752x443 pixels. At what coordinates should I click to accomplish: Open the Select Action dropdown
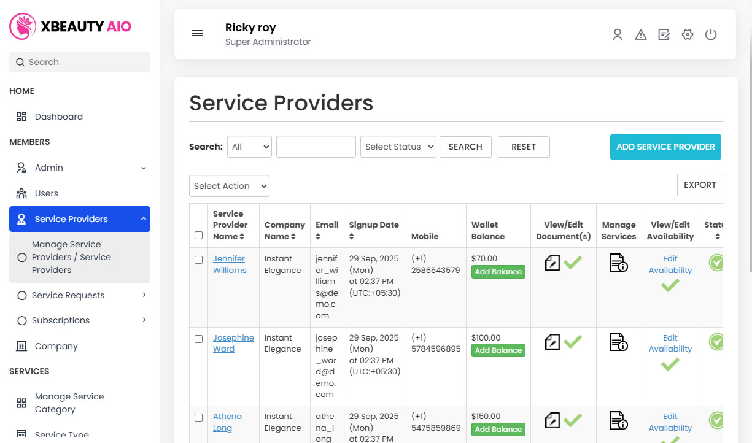(x=229, y=186)
